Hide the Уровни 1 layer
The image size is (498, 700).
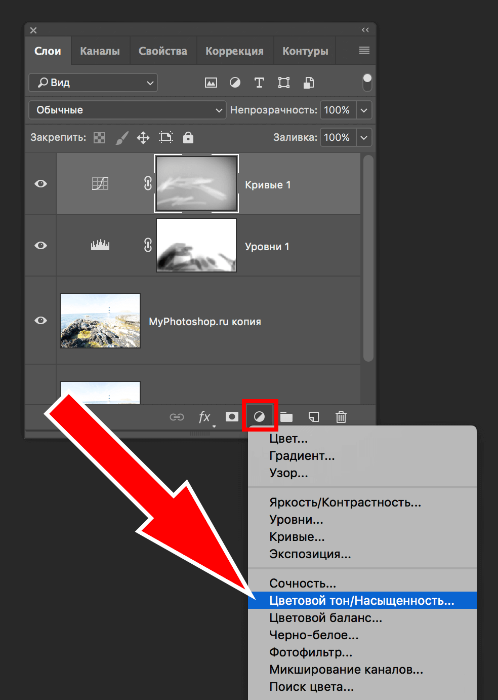coord(41,246)
